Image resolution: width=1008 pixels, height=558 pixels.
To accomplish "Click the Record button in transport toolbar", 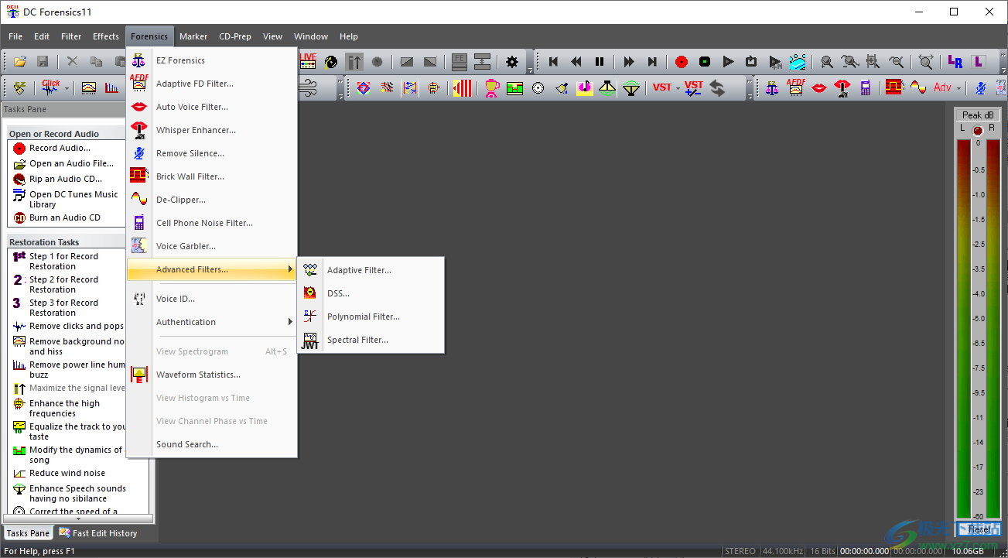I will click(x=681, y=62).
